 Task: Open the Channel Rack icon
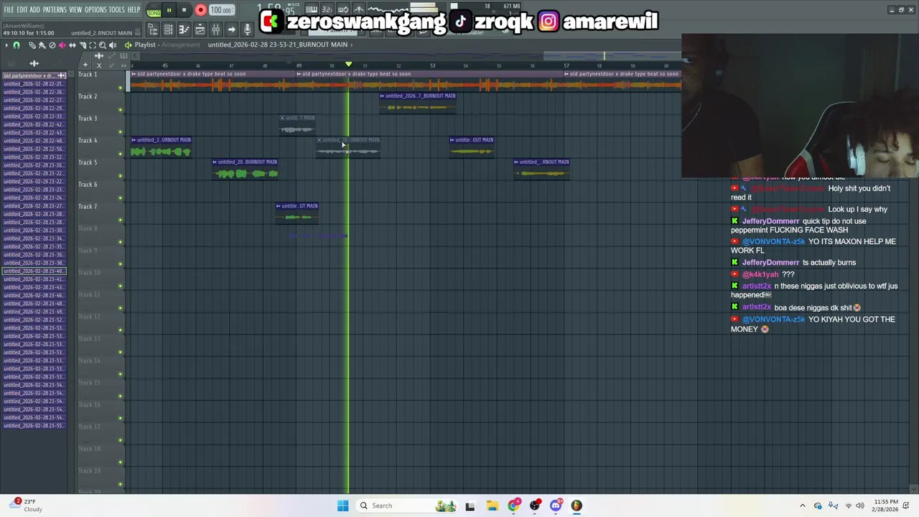tap(168, 29)
